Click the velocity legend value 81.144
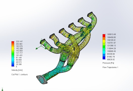 (x=19, y=57)
